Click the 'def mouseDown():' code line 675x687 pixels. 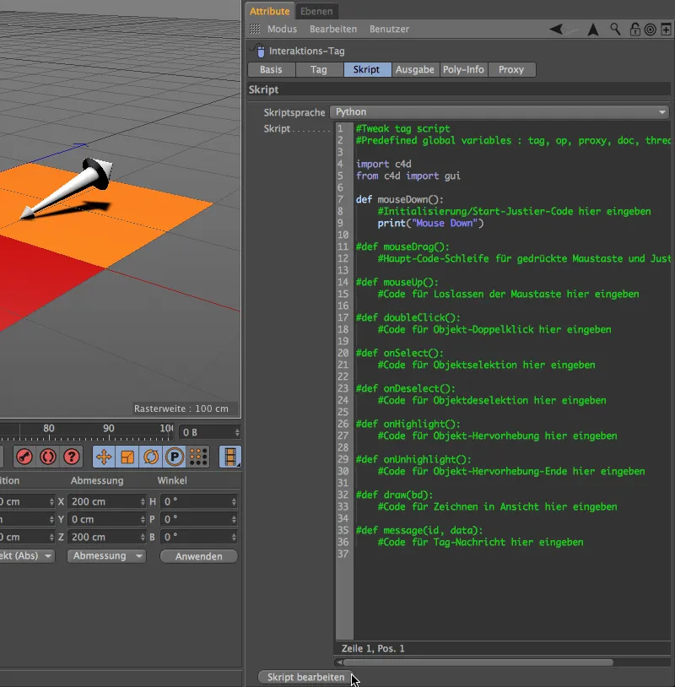[399, 199]
